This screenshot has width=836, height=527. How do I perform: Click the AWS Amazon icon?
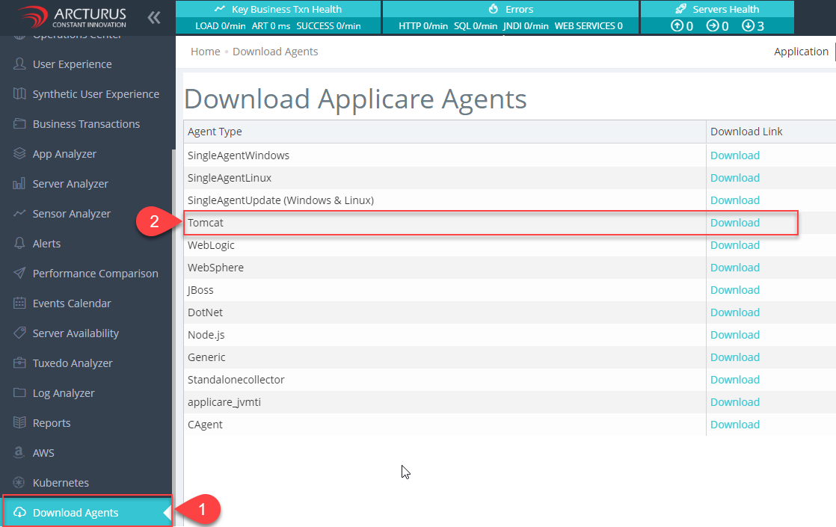[19, 452]
